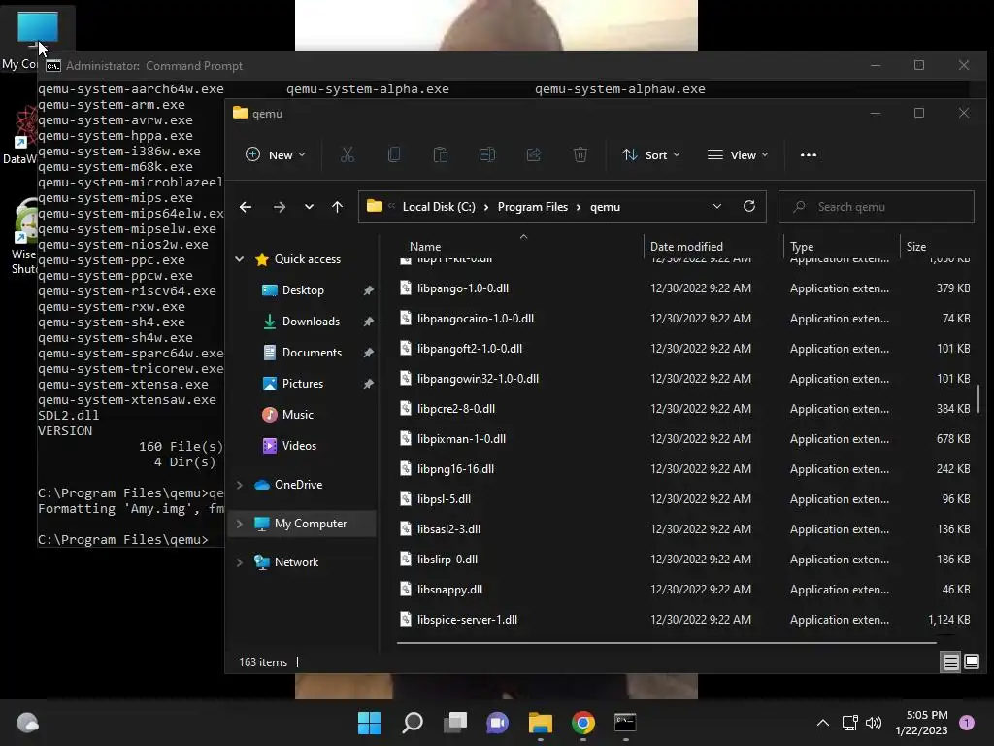Refresh the qemu folder view

point(748,206)
